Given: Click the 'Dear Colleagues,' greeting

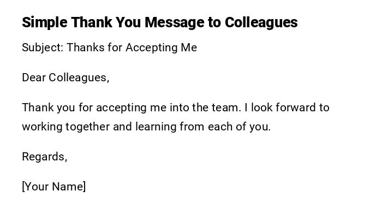Looking at the screenshot, I should pos(65,77).
